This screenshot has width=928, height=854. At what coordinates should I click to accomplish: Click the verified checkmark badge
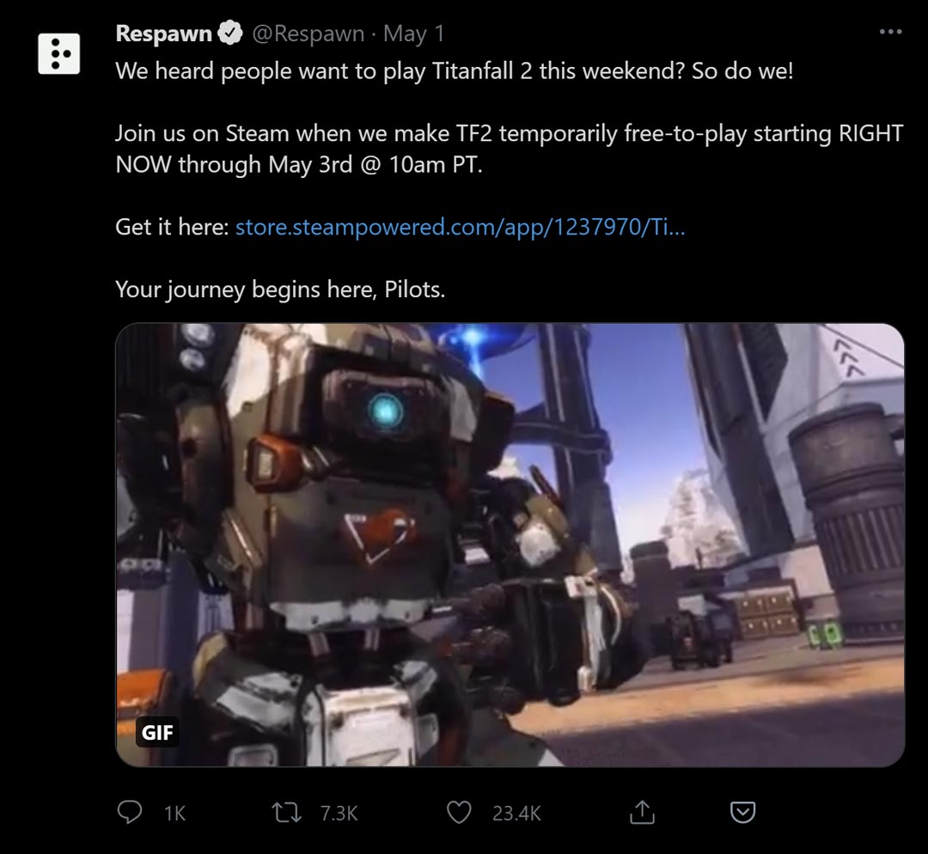click(x=230, y=33)
